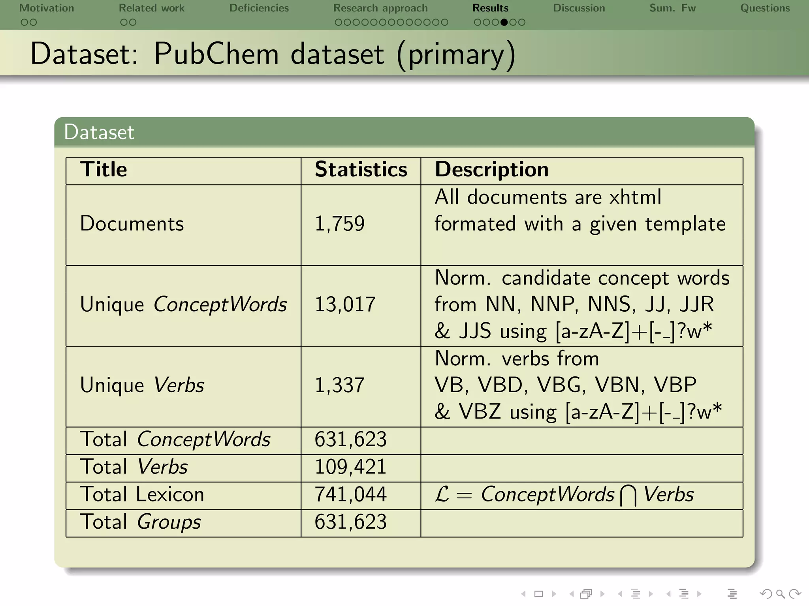Click the presentation outline icon
This screenshot has width=809, height=606.
coord(732,594)
